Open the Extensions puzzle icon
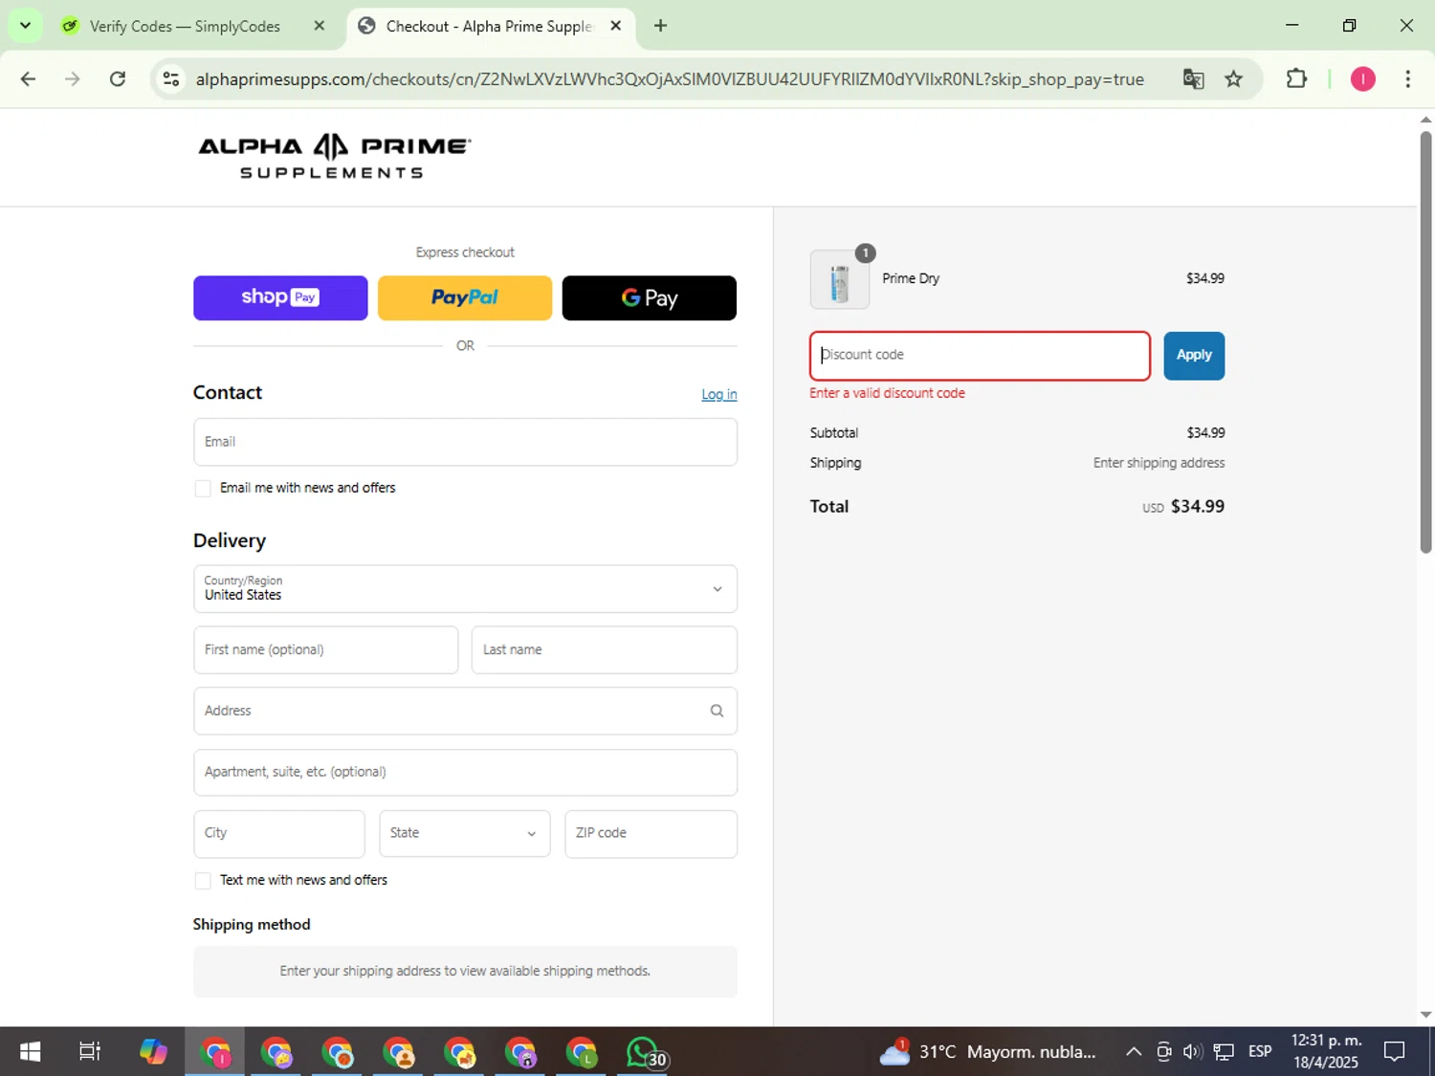Screen dimensions: 1435x1076 click(x=1296, y=79)
